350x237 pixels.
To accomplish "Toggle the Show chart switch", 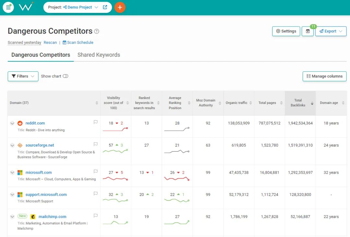I will [65, 76].
